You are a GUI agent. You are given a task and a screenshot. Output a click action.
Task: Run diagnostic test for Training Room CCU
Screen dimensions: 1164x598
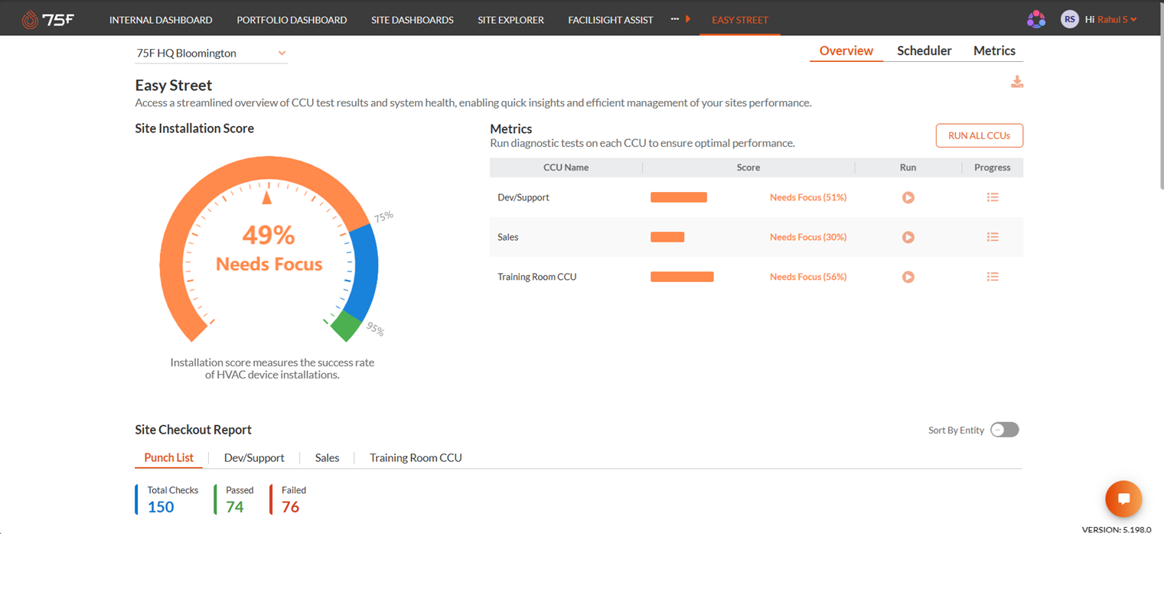[x=908, y=277]
